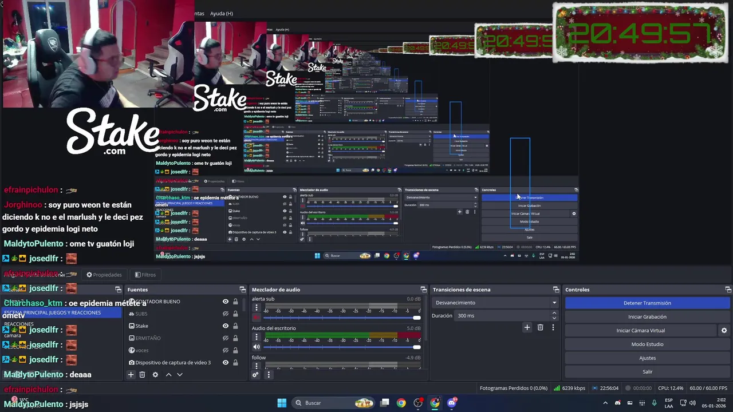733x412 pixels.
Task: Click the Salir button
Action: 647,372
